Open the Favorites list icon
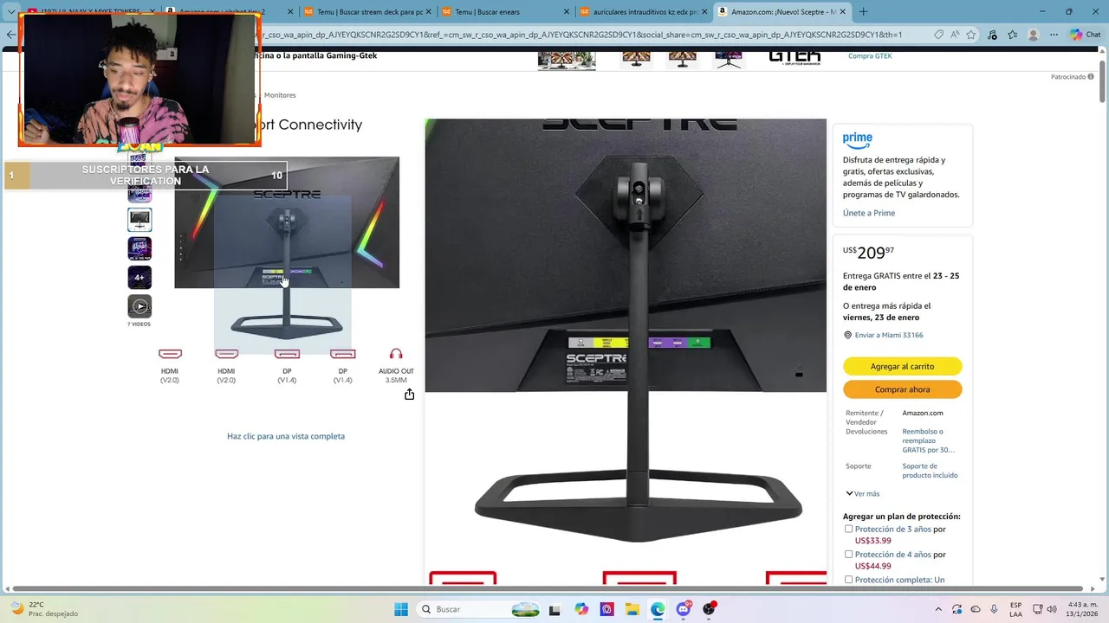 (x=1012, y=35)
